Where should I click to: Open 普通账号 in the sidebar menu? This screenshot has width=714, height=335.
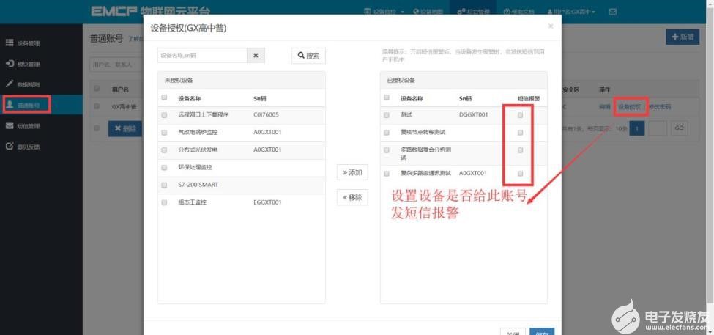click(x=28, y=105)
